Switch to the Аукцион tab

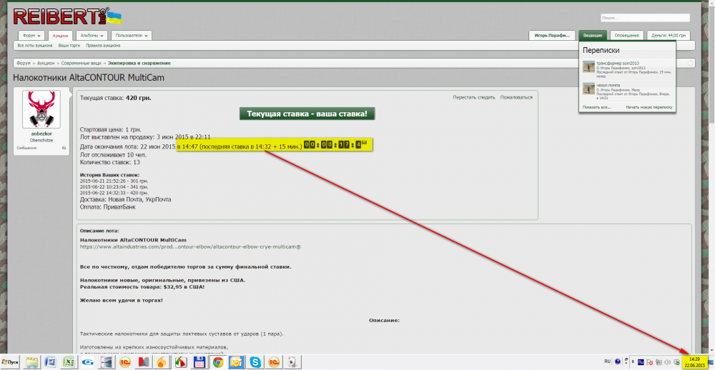click(x=61, y=35)
